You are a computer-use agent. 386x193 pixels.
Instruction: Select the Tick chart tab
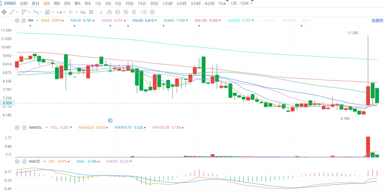click(222, 3)
